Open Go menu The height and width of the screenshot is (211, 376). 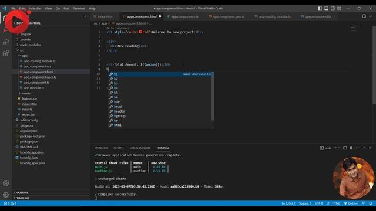tap(58, 8)
